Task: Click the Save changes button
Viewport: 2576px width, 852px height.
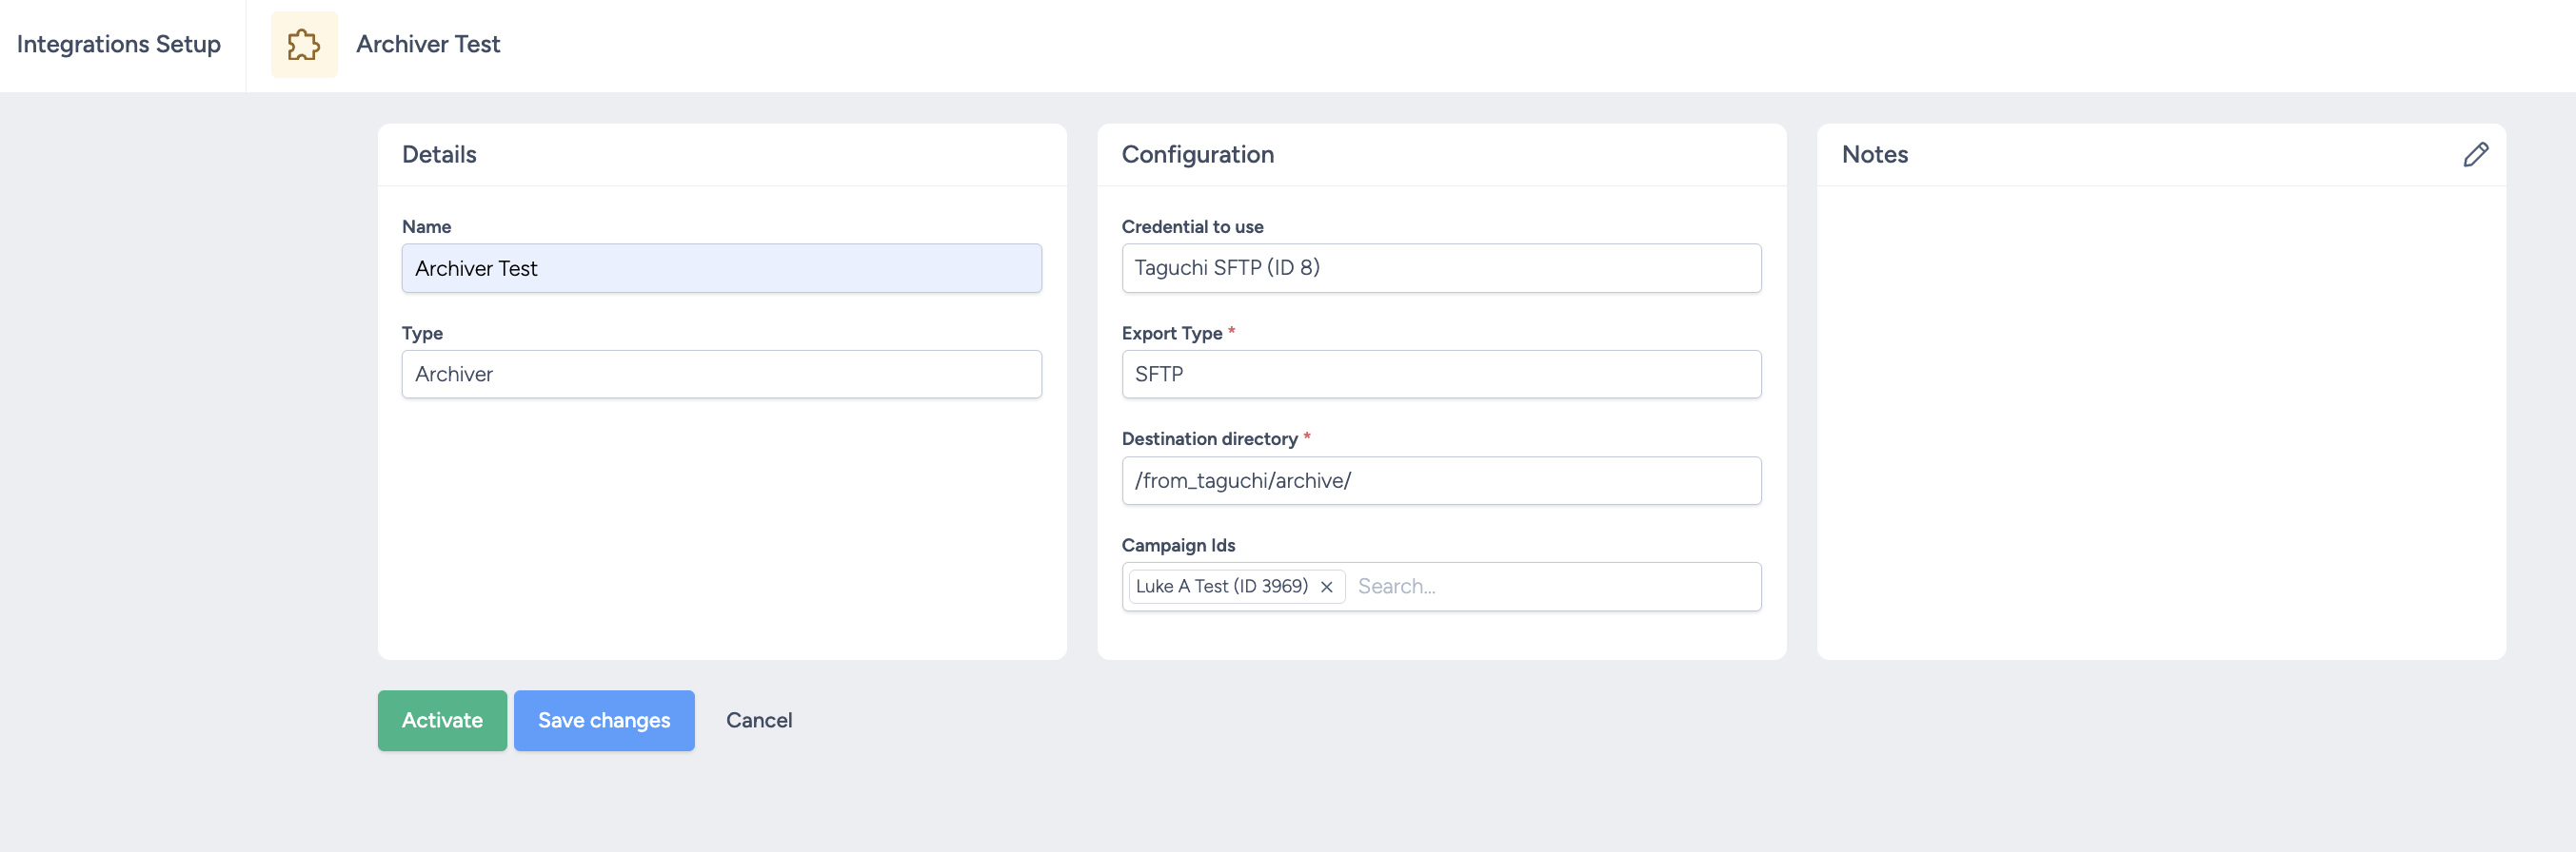Action: click(604, 720)
